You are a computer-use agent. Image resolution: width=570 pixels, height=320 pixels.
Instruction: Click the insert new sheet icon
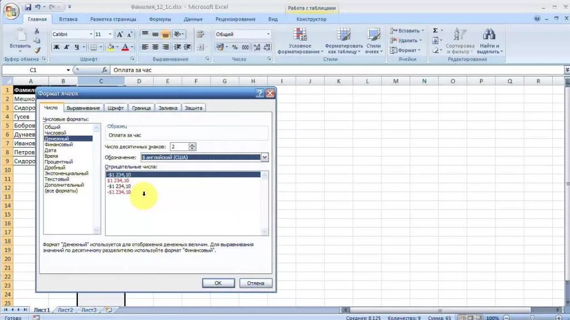[109, 310]
